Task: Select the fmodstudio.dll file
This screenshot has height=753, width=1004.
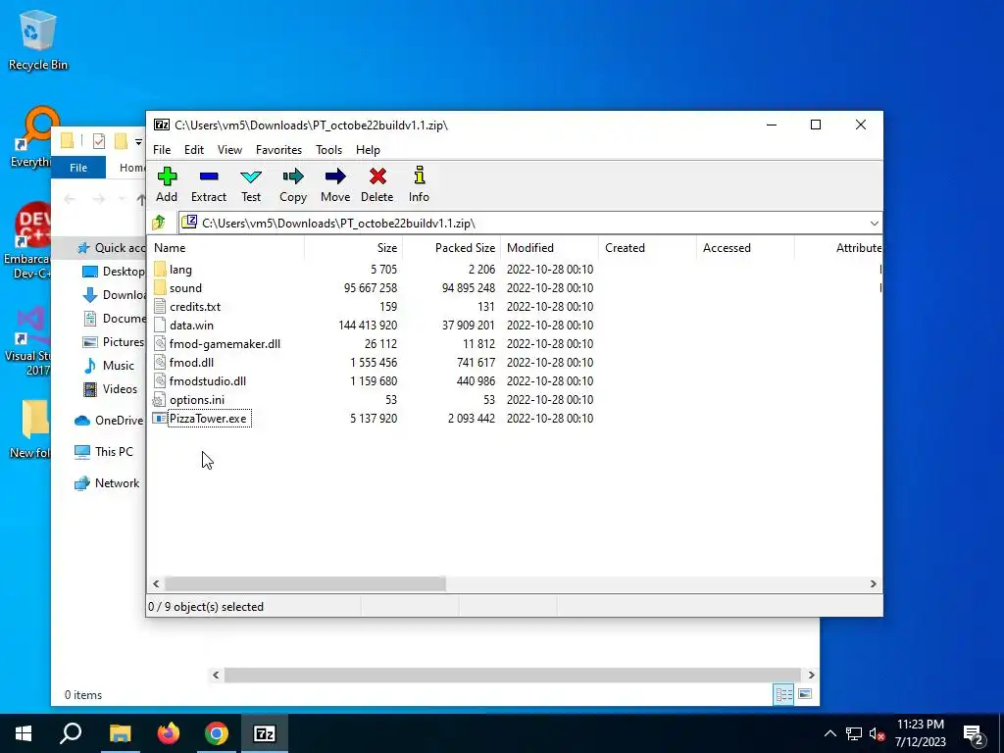Action: point(208,381)
